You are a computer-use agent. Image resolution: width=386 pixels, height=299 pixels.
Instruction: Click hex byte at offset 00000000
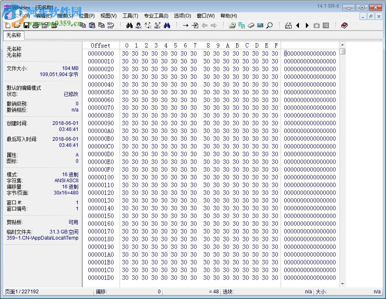pyautogui.click(x=125, y=53)
